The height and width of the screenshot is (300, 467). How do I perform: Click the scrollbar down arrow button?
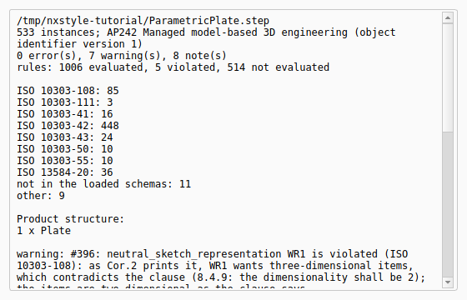click(x=448, y=282)
